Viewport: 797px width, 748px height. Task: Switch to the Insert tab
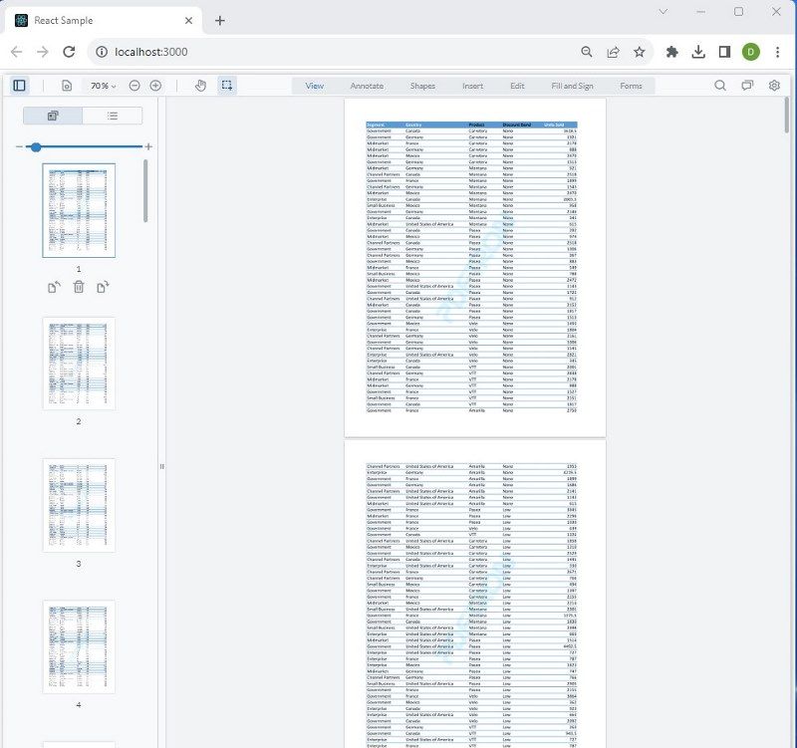[x=472, y=86]
